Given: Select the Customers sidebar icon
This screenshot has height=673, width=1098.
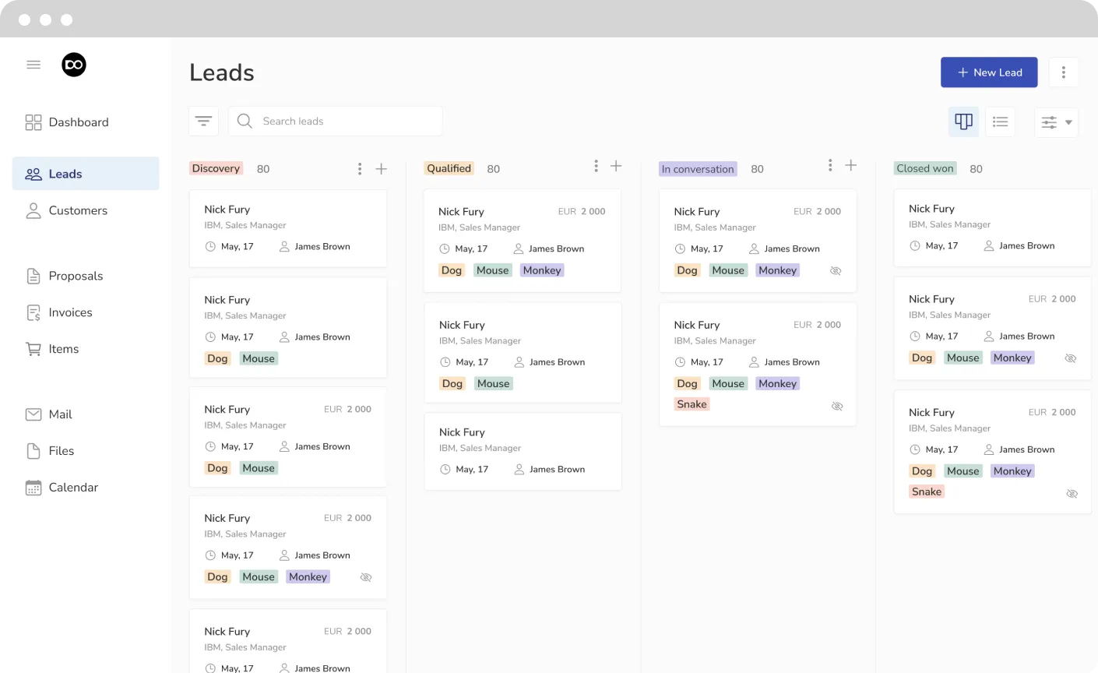Looking at the screenshot, I should (x=33, y=210).
